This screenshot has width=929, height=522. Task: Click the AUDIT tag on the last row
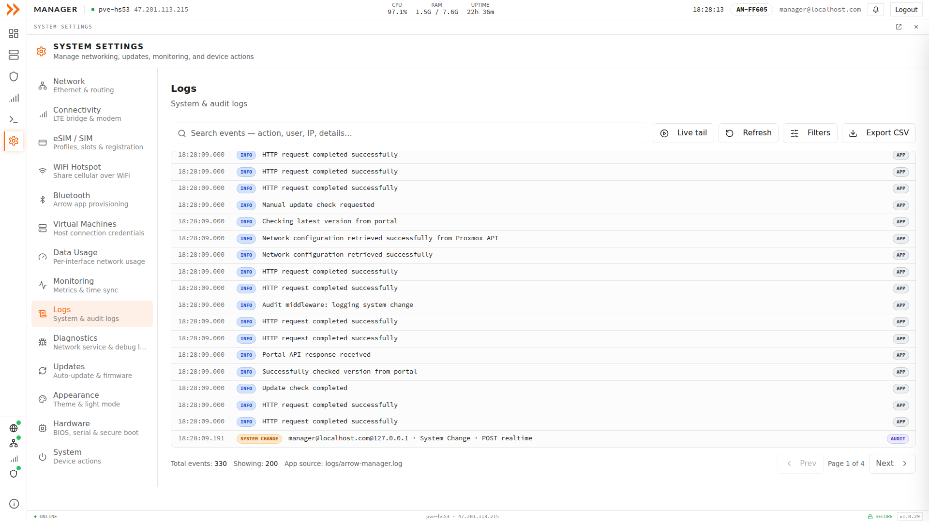898,439
